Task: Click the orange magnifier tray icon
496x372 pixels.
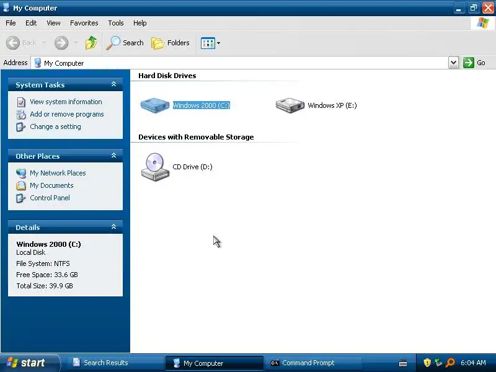Action: click(x=450, y=363)
